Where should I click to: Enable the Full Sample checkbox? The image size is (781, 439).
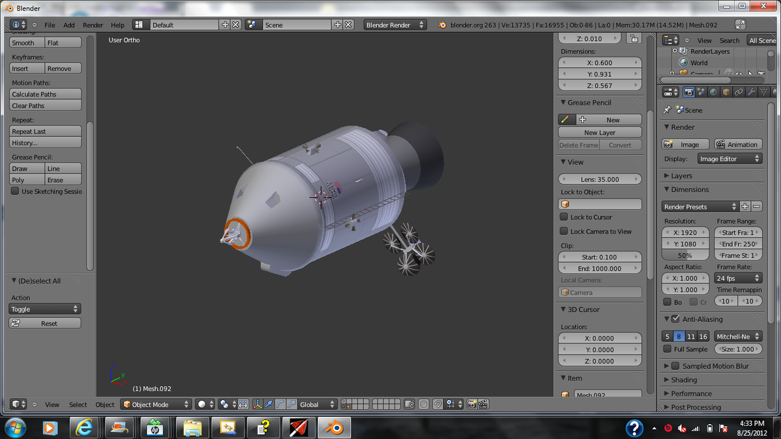[667, 349]
